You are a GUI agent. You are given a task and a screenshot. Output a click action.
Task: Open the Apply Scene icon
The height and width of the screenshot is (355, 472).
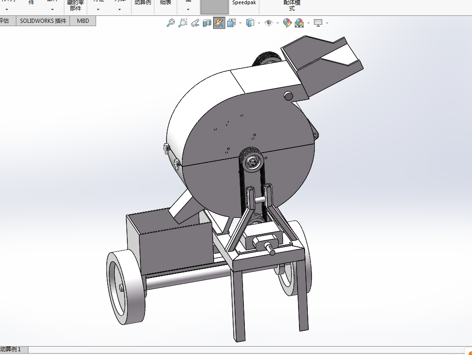[x=299, y=23]
